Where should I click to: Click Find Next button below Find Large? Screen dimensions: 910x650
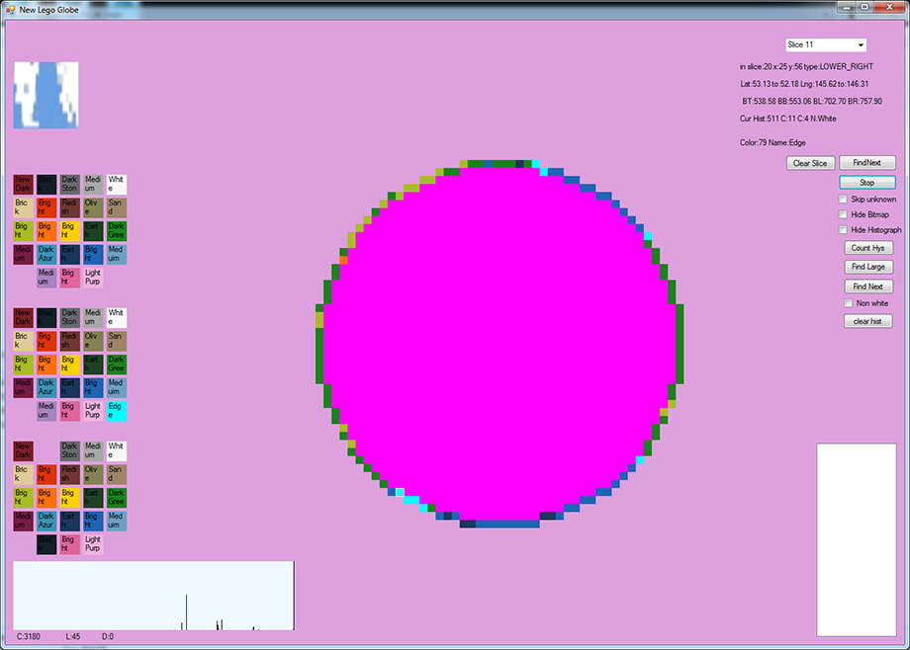pyautogui.click(x=867, y=286)
